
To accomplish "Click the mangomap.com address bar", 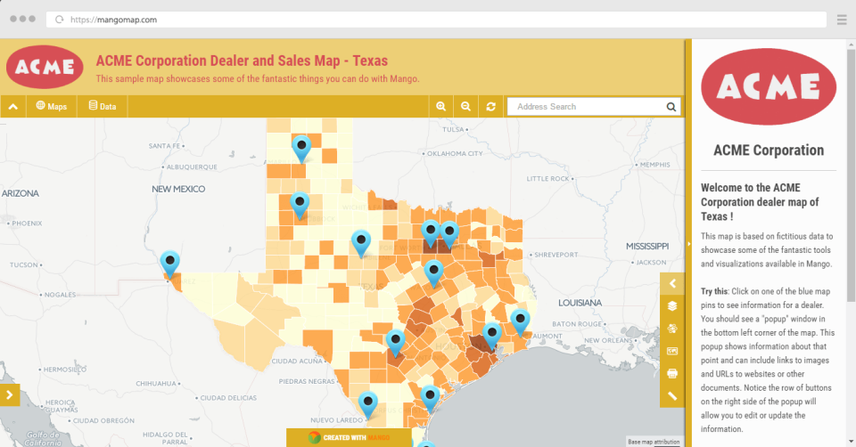I will 436,20.
